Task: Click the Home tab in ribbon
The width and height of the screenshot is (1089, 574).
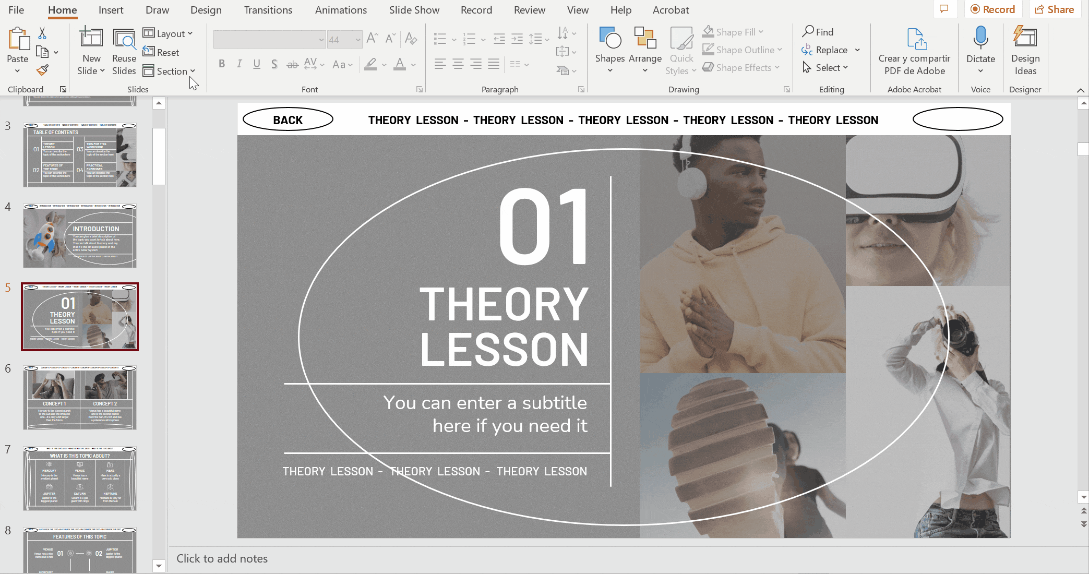Action: tap(62, 10)
